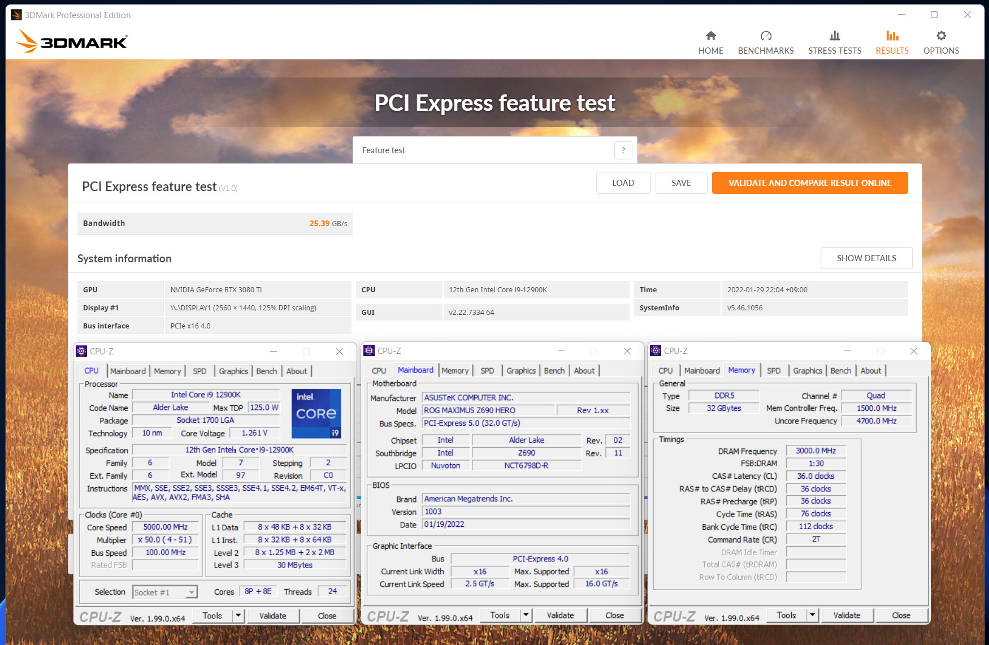Image resolution: width=989 pixels, height=645 pixels.
Task: Click the CPU-Z icon in the right window
Action: point(656,350)
